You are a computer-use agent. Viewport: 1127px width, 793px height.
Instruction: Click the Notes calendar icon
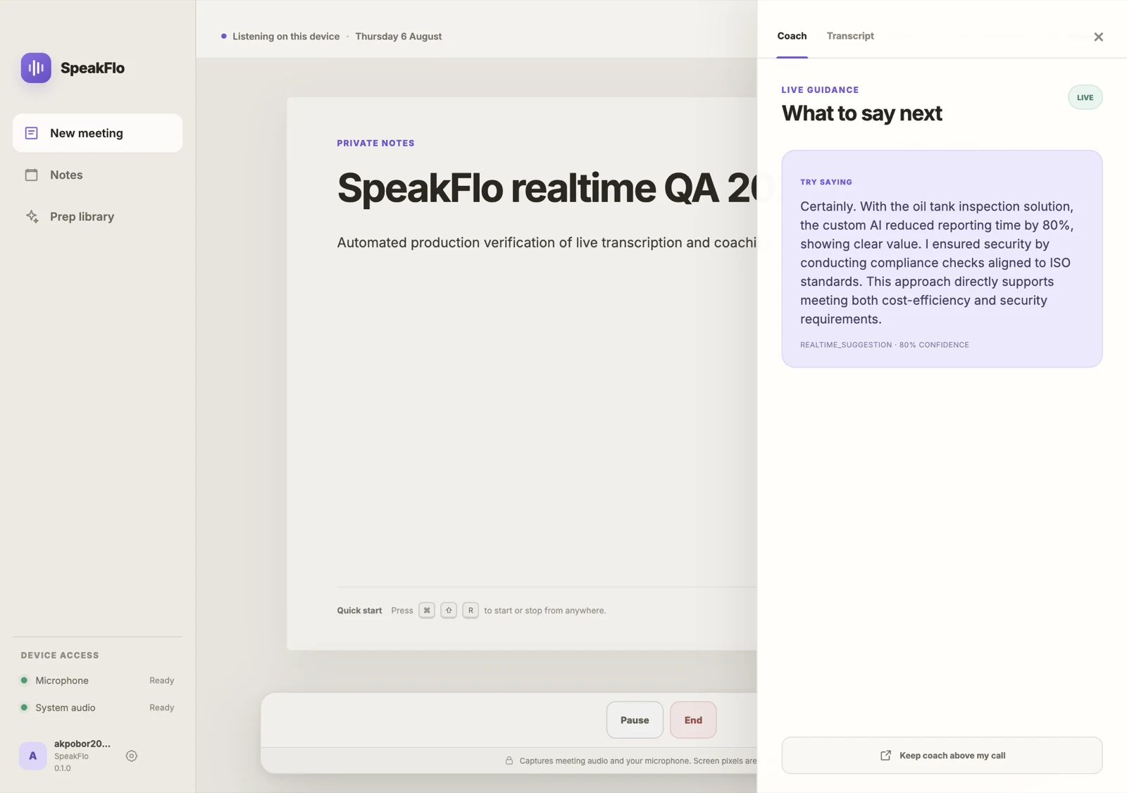[x=32, y=175]
